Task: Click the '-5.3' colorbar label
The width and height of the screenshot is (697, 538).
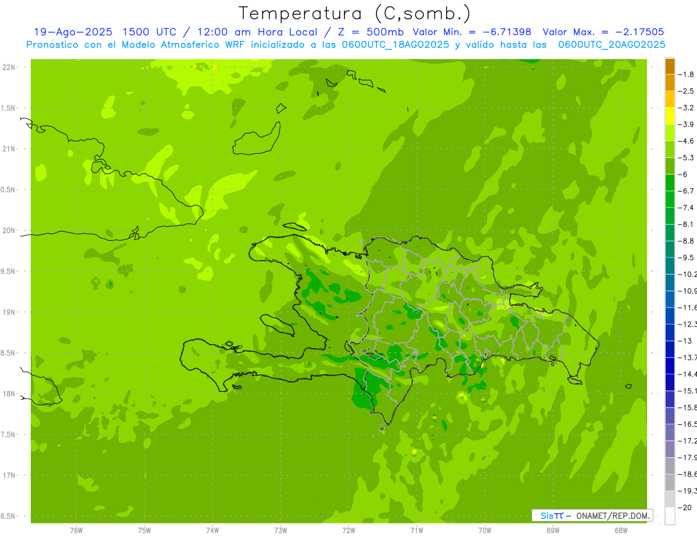Action: pyautogui.click(x=687, y=158)
